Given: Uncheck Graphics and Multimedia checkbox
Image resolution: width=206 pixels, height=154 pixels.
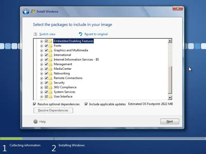Looking at the screenshot, I should click(x=46, y=50).
